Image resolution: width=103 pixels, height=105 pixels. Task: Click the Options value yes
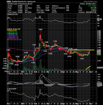click(68, 6)
